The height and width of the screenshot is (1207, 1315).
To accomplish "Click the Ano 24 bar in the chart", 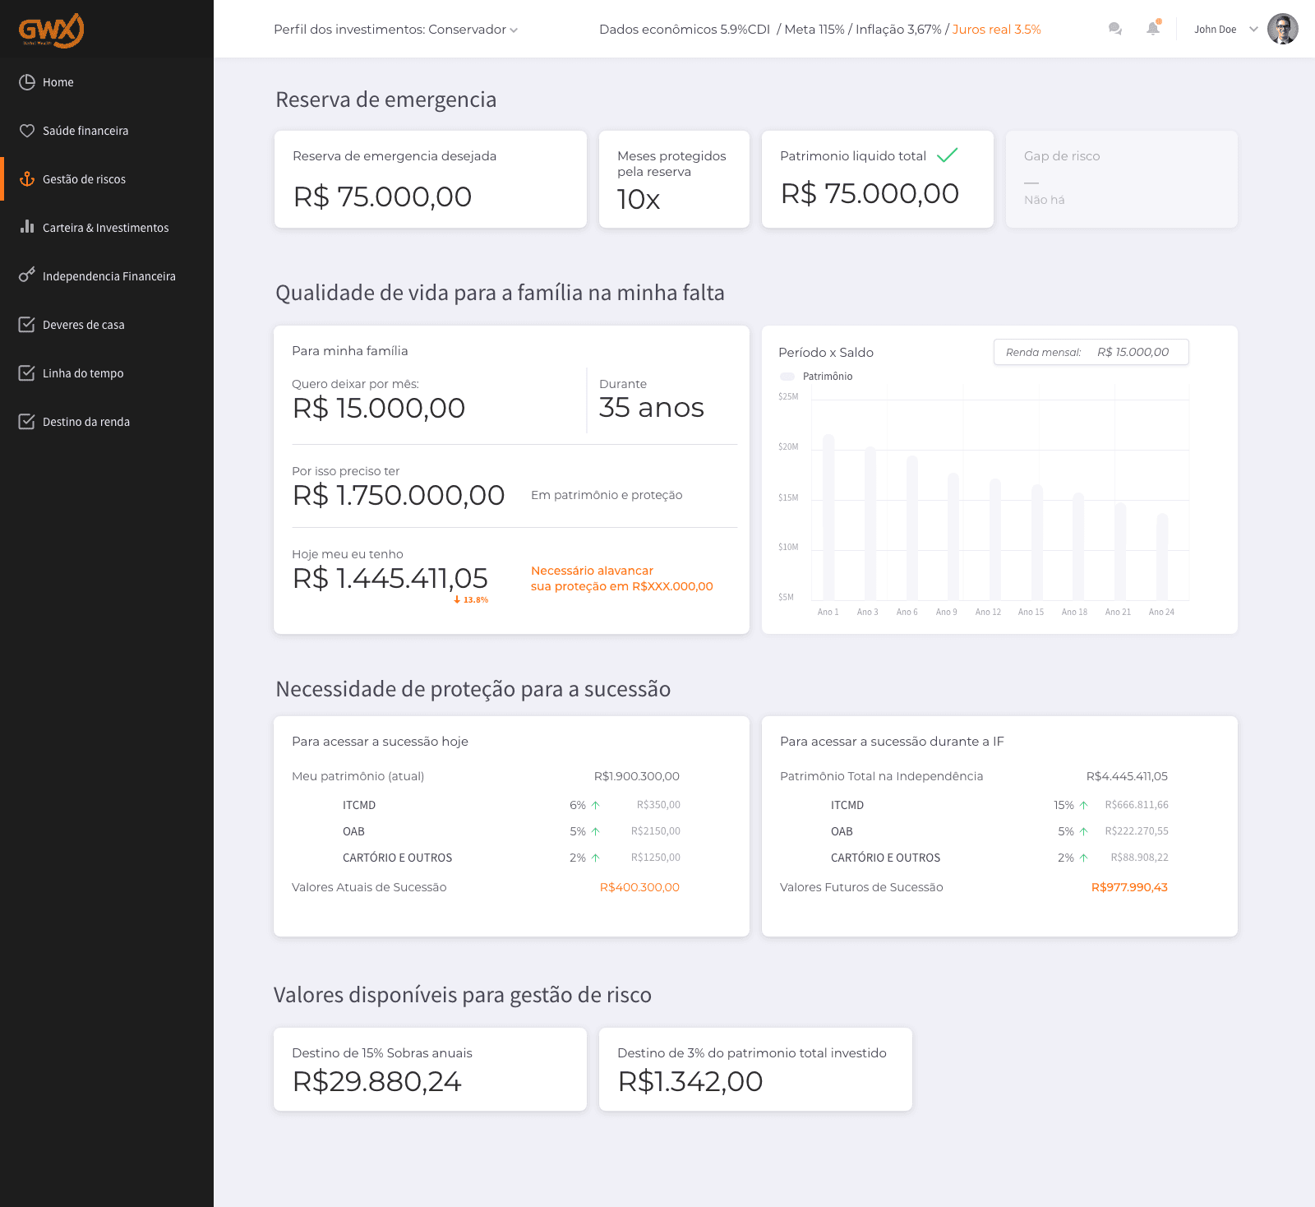I will 1162,557.
